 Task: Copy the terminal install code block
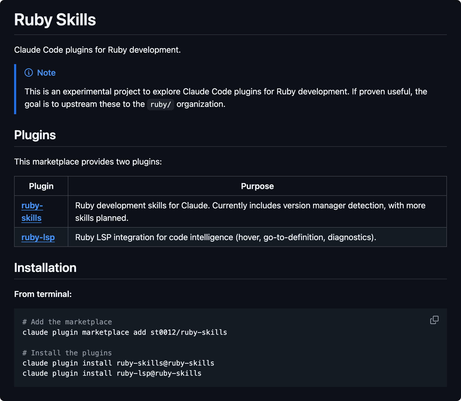pyautogui.click(x=434, y=320)
